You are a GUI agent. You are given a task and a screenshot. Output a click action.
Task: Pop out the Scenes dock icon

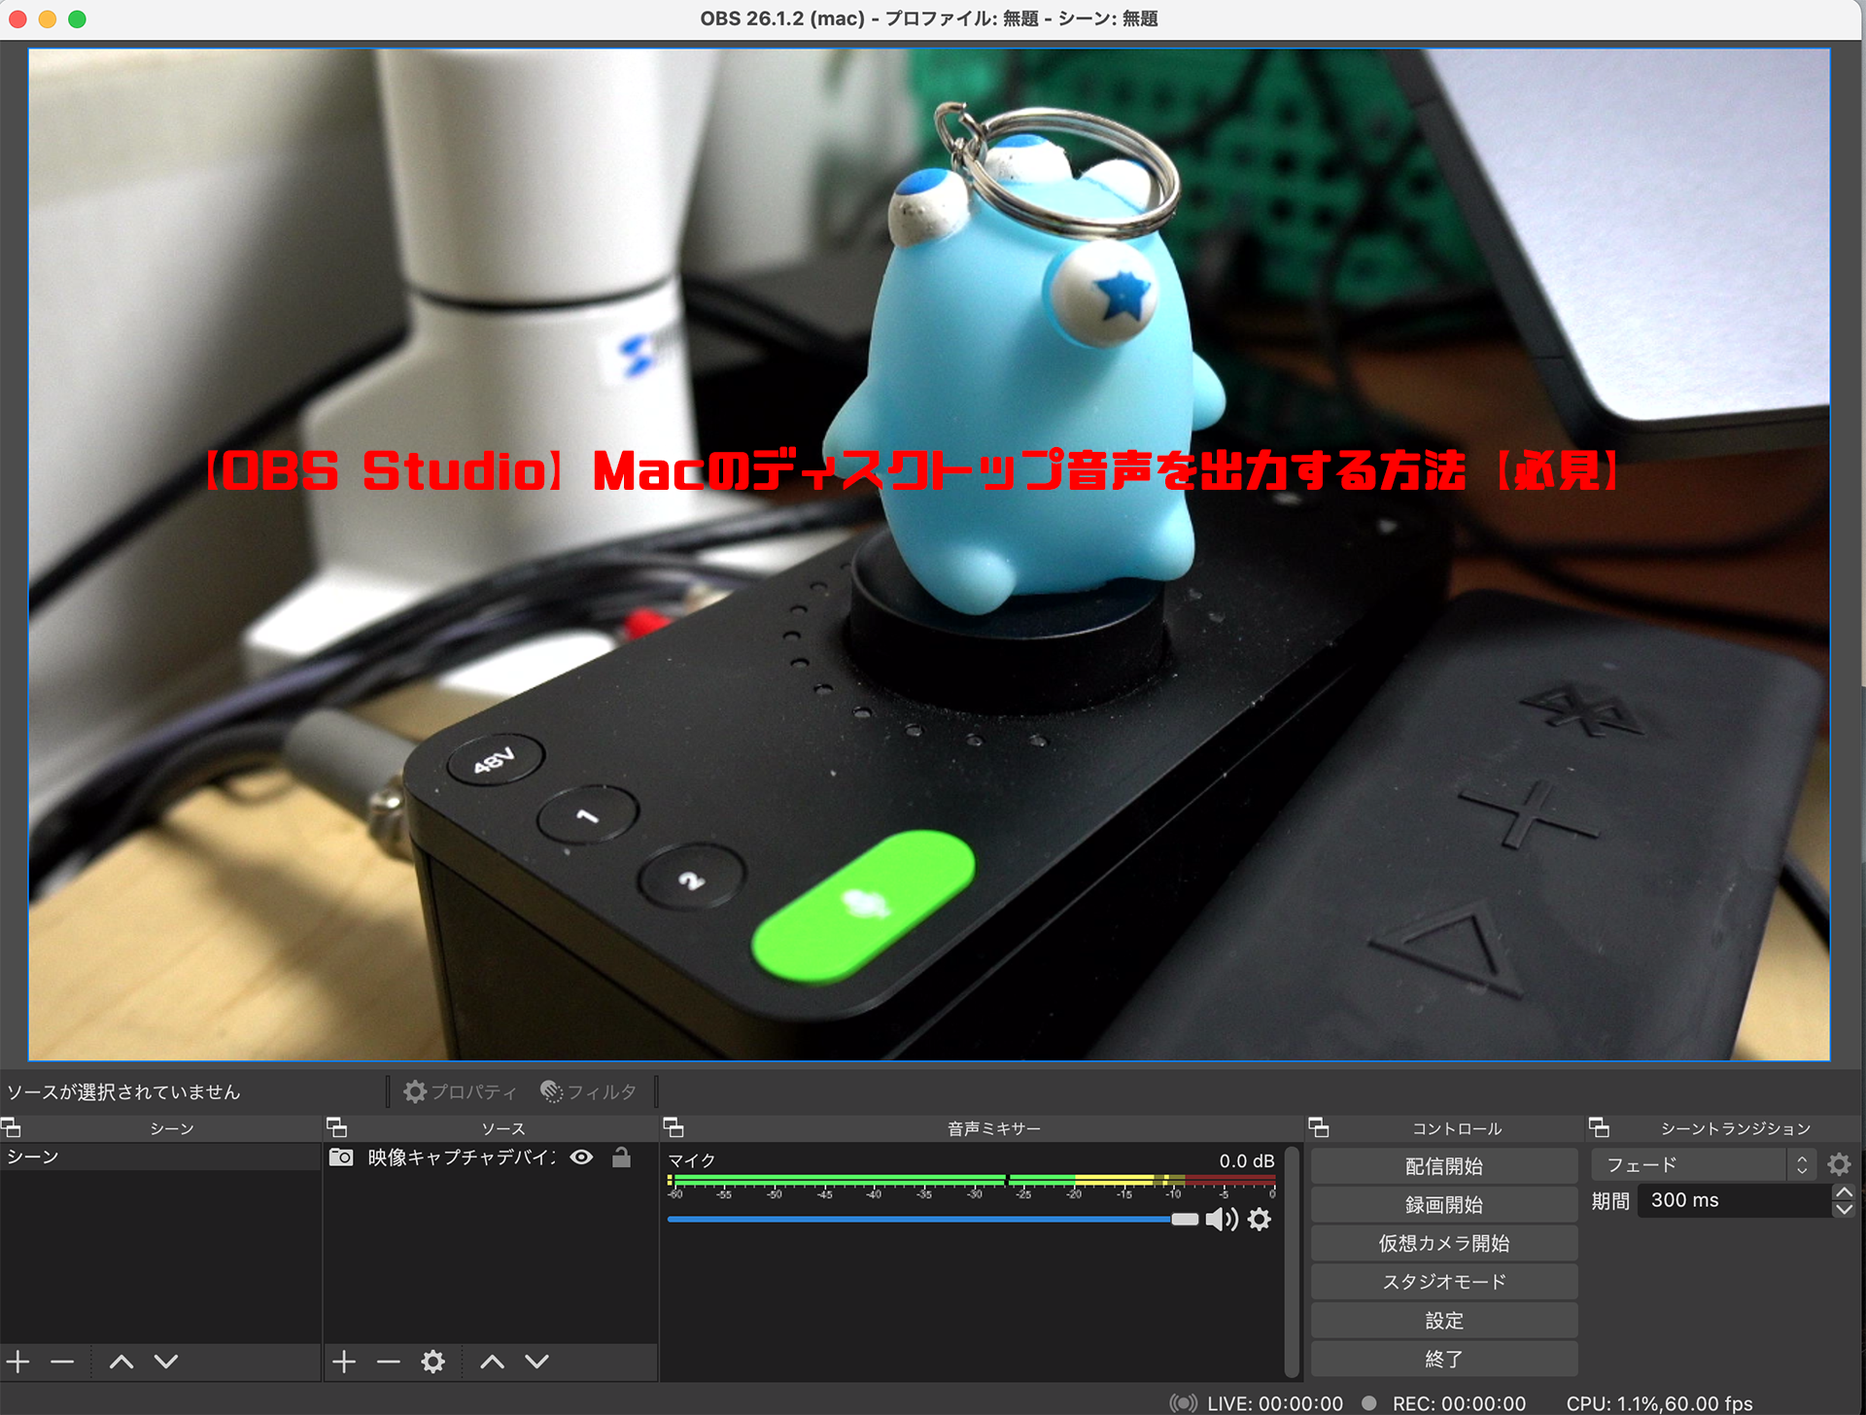point(11,1127)
